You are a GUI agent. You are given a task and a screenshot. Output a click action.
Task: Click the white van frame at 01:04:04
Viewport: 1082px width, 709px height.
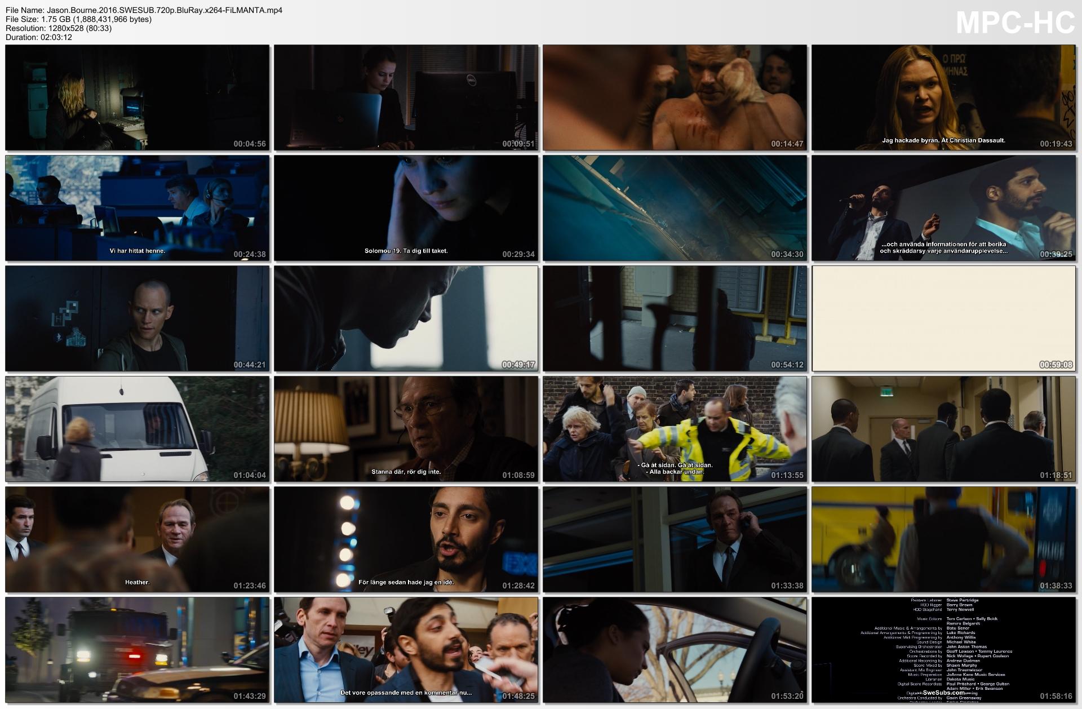pos(138,429)
